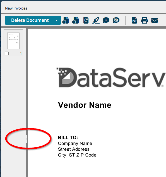Toggle annotation visibility with the eye icon
The height and width of the screenshot is (177, 166).
click(x=116, y=20)
